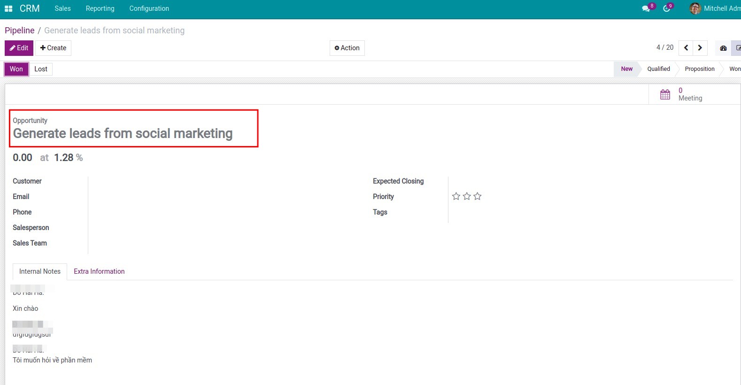Set priority to three stars
The height and width of the screenshot is (385, 741).
(x=478, y=196)
